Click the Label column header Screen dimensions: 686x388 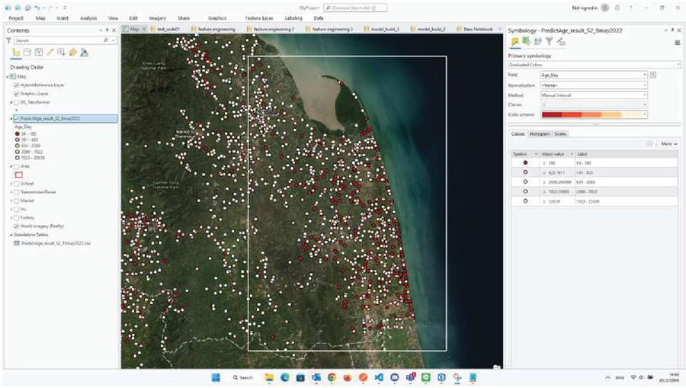pyautogui.click(x=627, y=155)
